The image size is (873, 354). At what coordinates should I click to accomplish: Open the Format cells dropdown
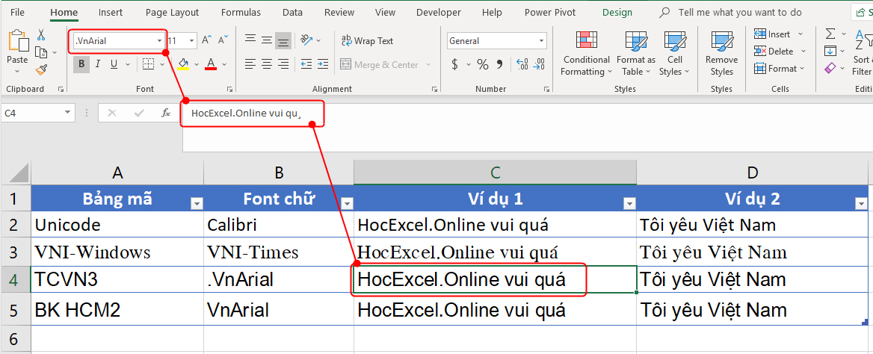780,69
